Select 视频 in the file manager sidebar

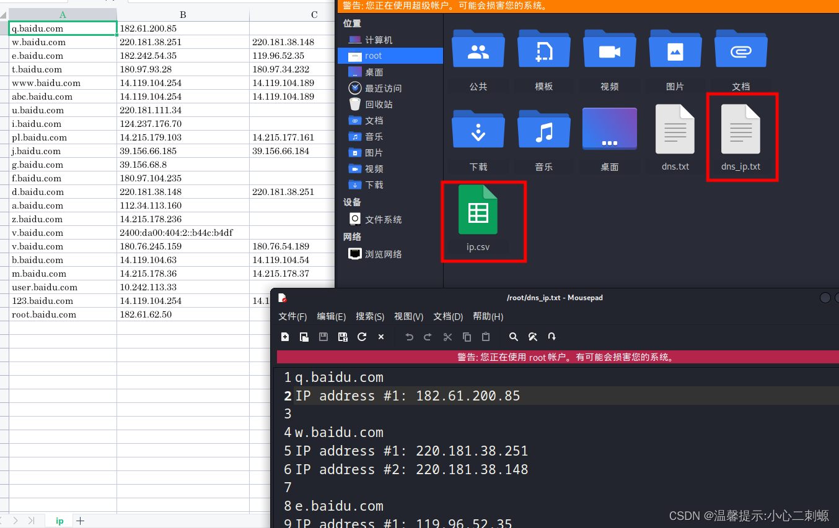(390, 168)
